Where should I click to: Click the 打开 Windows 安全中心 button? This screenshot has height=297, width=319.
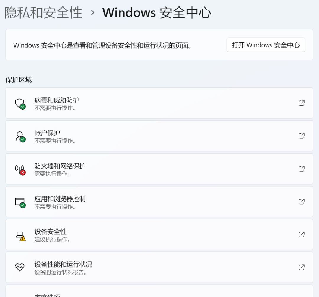[266, 45]
